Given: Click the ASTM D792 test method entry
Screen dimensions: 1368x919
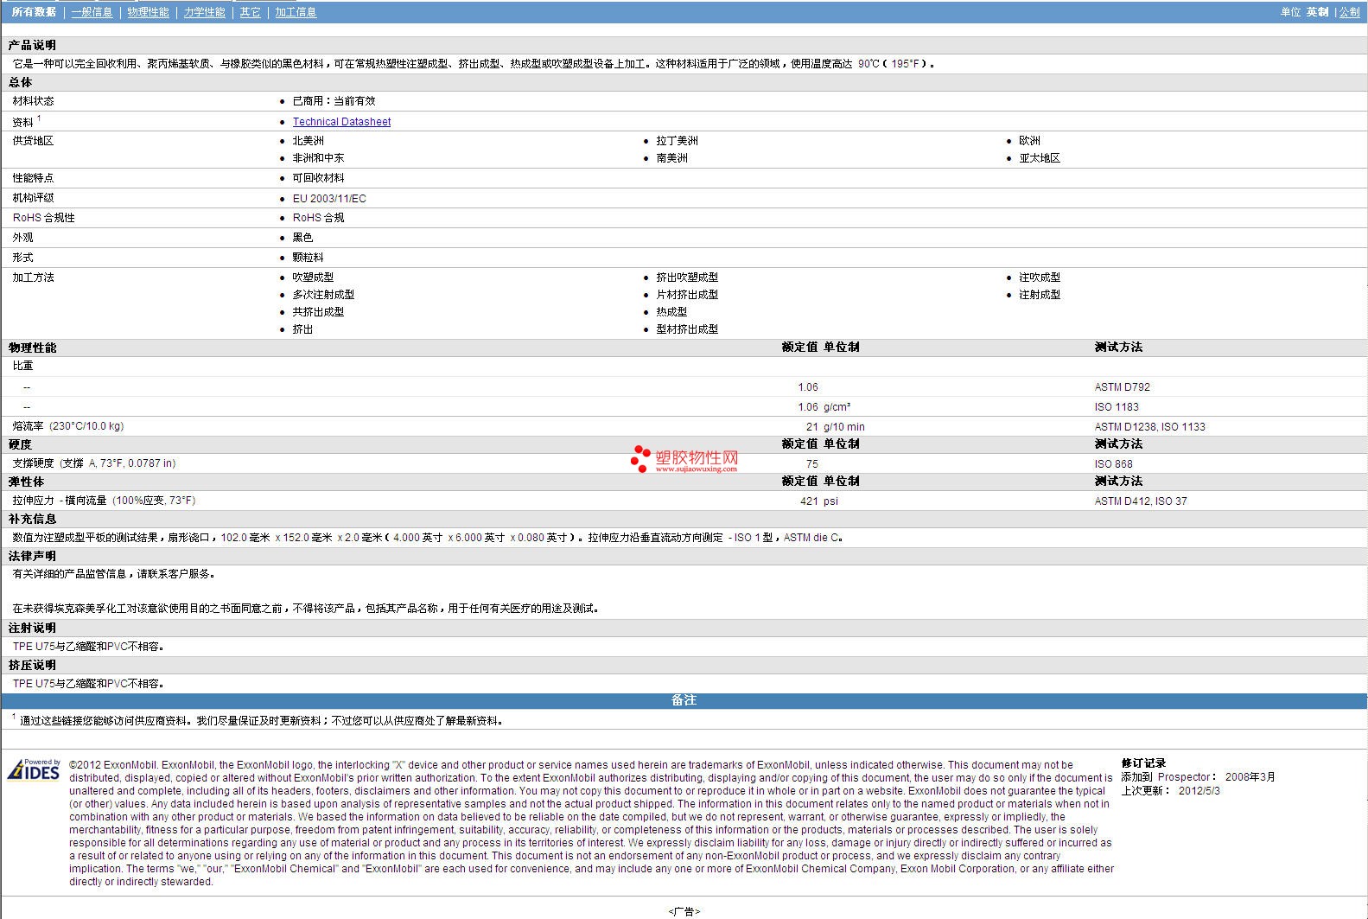Looking at the screenshot, I should (x=1122, y=387).
